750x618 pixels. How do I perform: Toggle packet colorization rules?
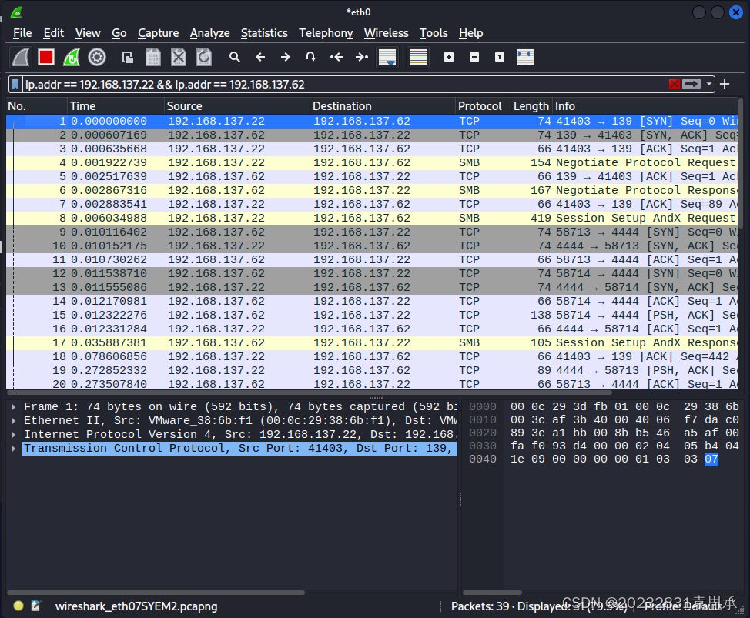(418, 57)
